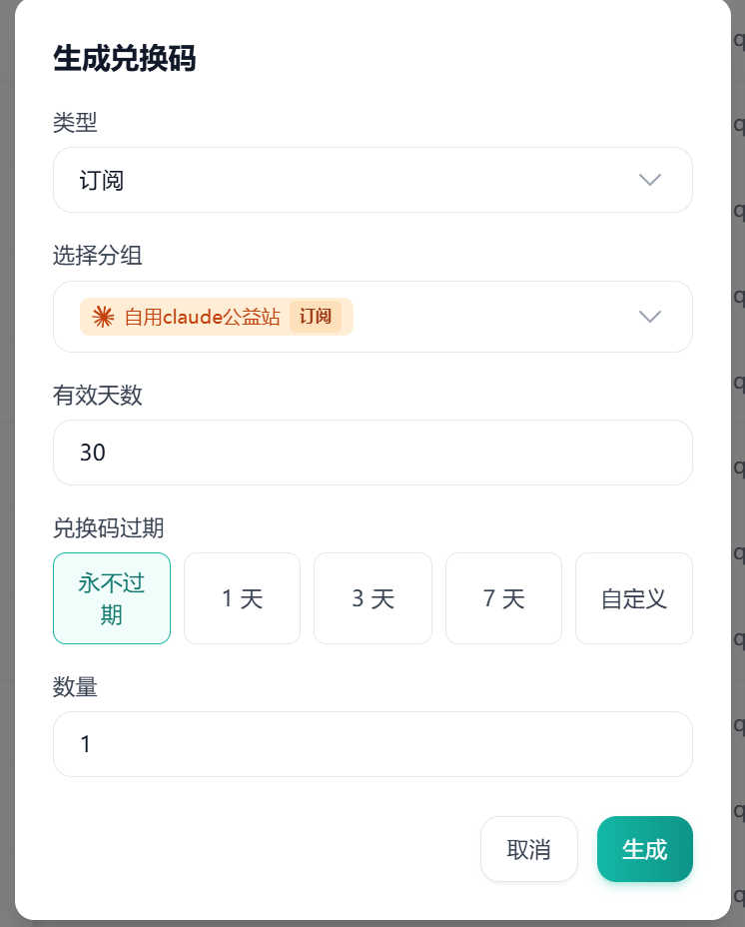This screenshot has height=927, width=745.
Task: Open the 选择分组 group dropdown
Action: point(372,317)
